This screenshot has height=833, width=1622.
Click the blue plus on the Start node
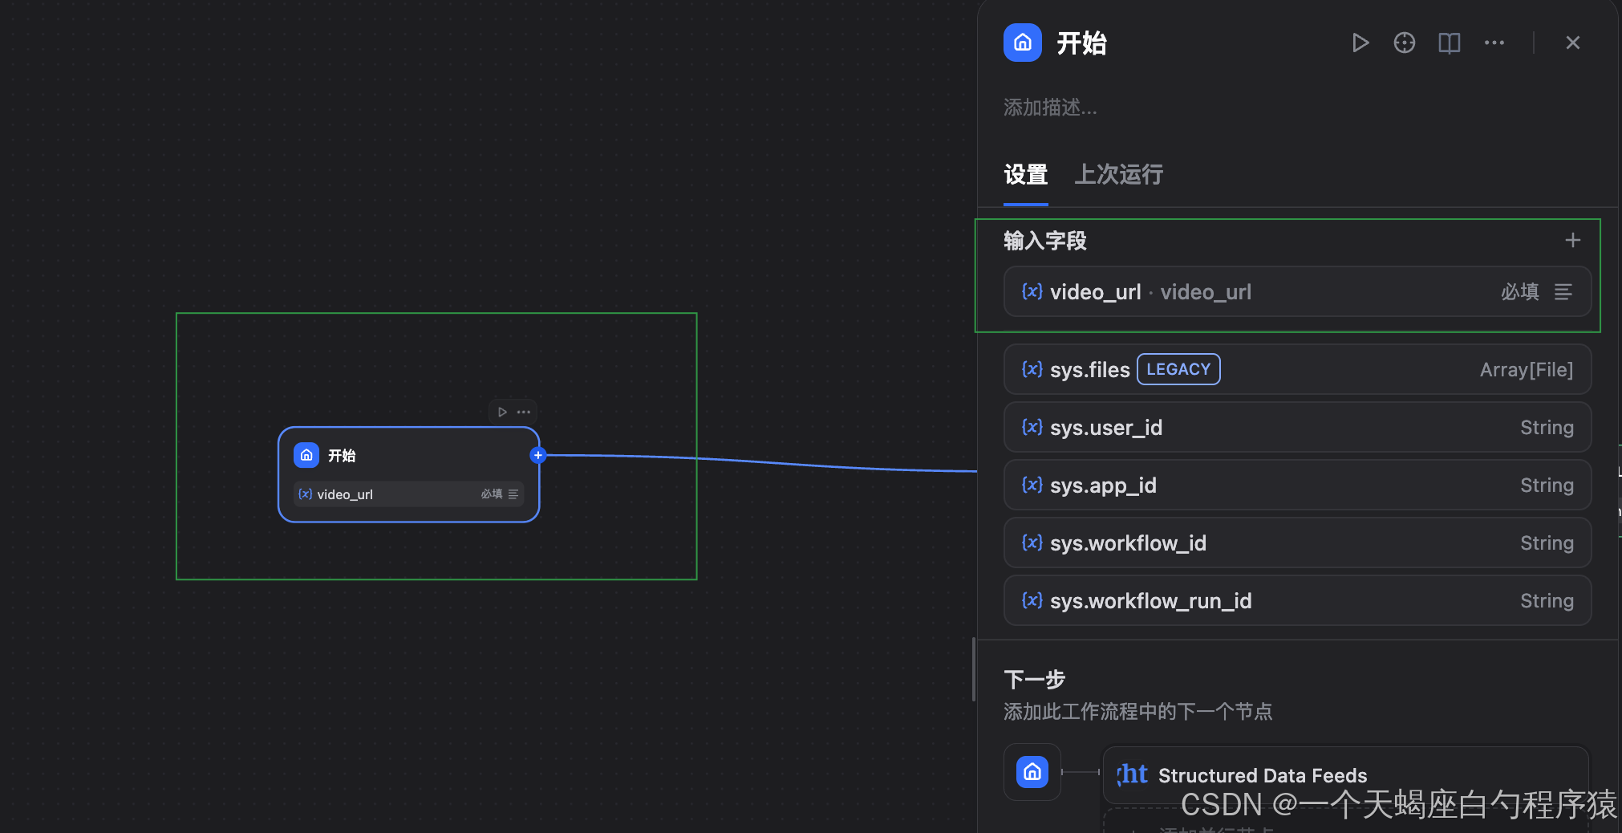[537, 455]
